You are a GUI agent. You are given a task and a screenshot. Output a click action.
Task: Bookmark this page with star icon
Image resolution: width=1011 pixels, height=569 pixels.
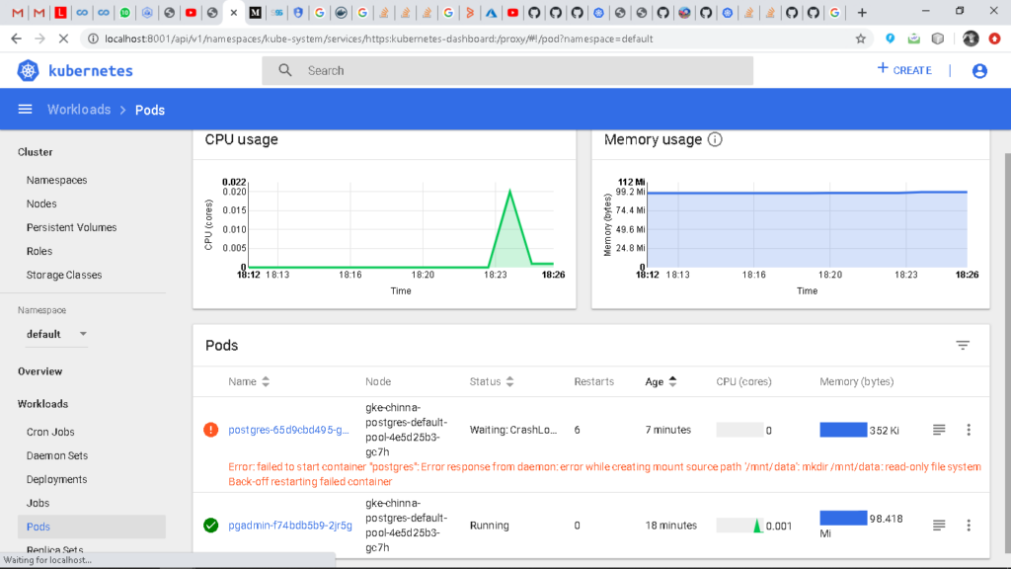click(861, 39)
